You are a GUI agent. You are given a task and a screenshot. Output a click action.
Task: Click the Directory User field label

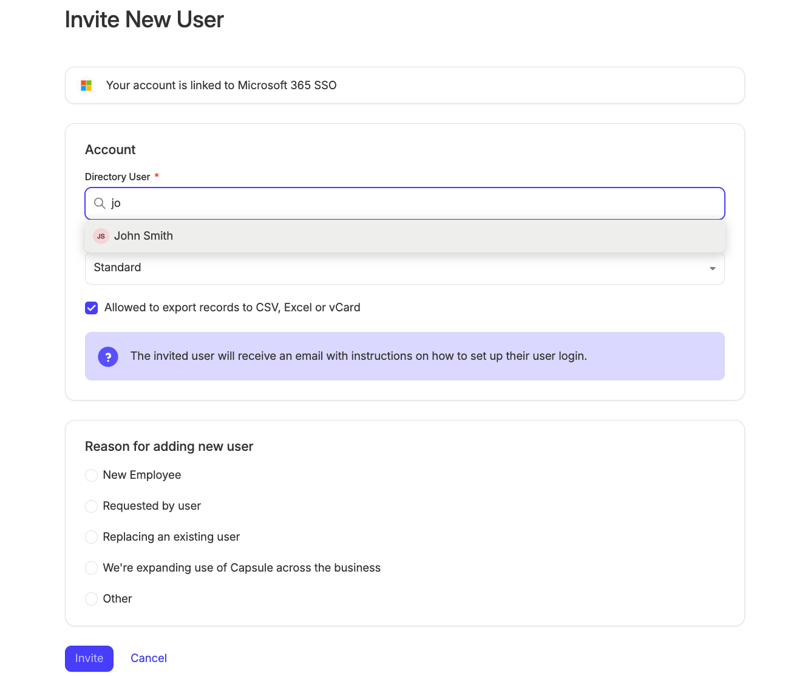coord(118,177)
